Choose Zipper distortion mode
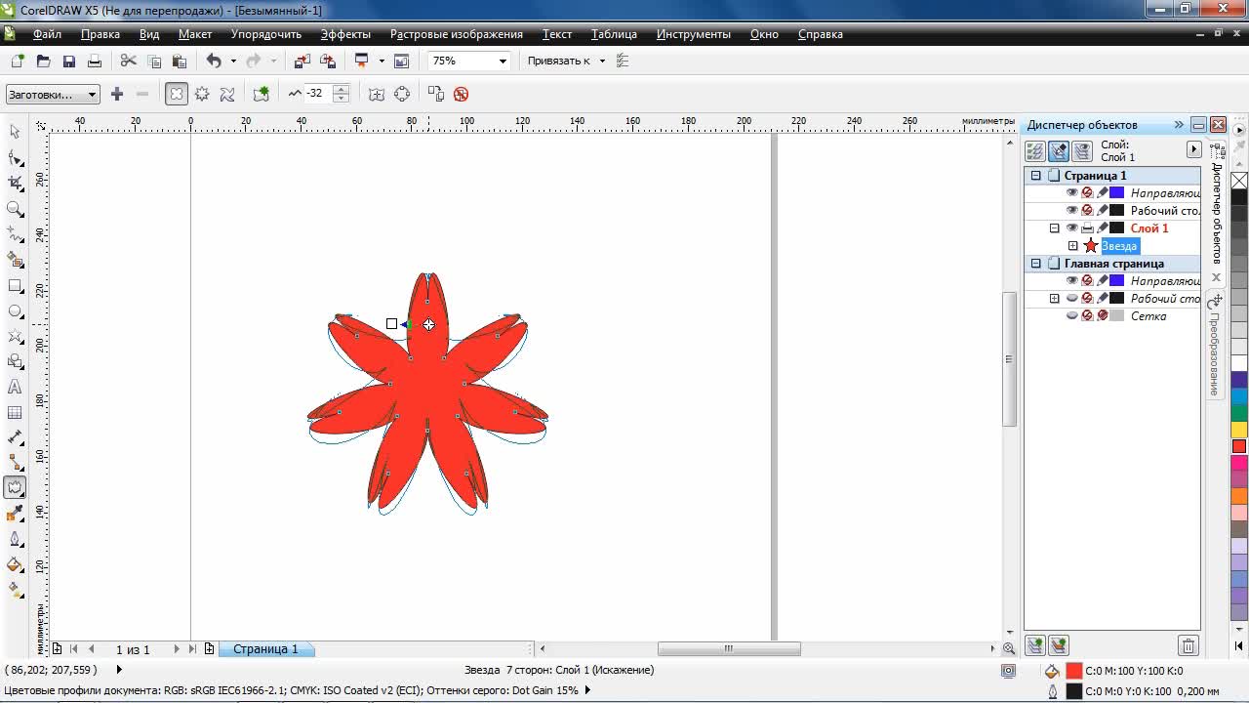The width and height of the screenshot is (1249, 703). click(202, 94)
